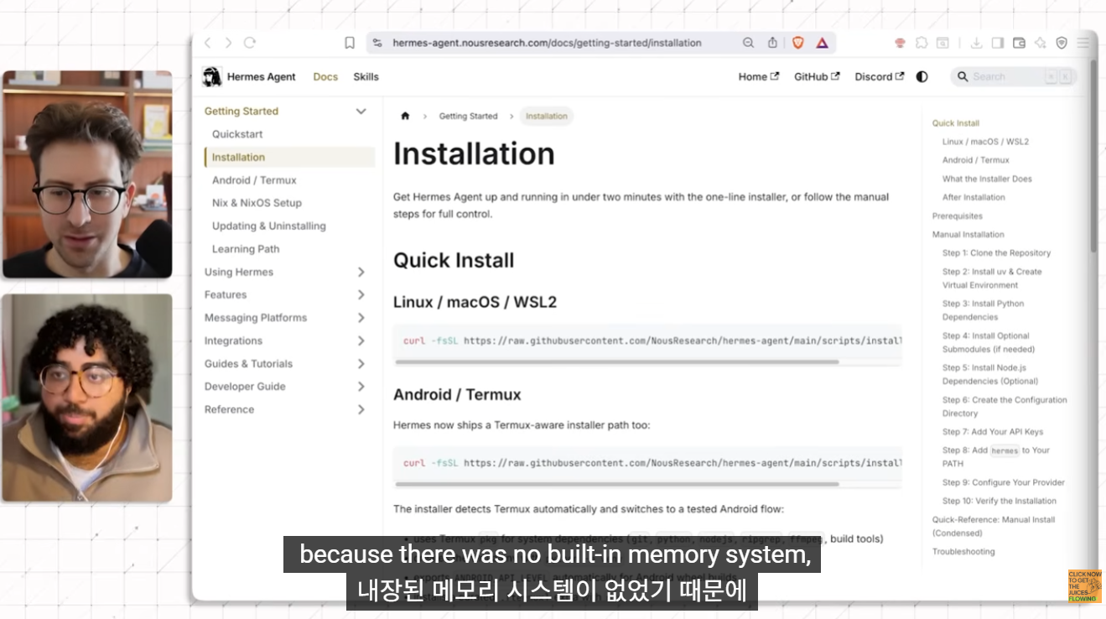Toggle dark/light mode in docs header

point(922,76)
